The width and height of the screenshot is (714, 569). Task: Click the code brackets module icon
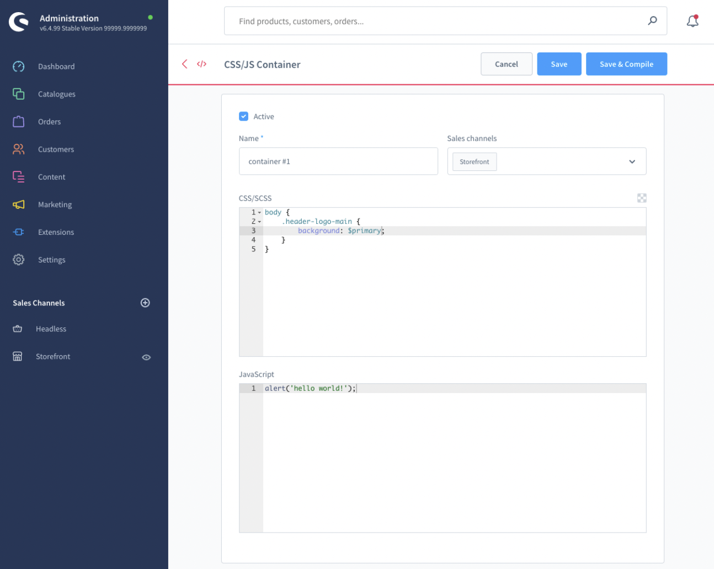(201, 64)
